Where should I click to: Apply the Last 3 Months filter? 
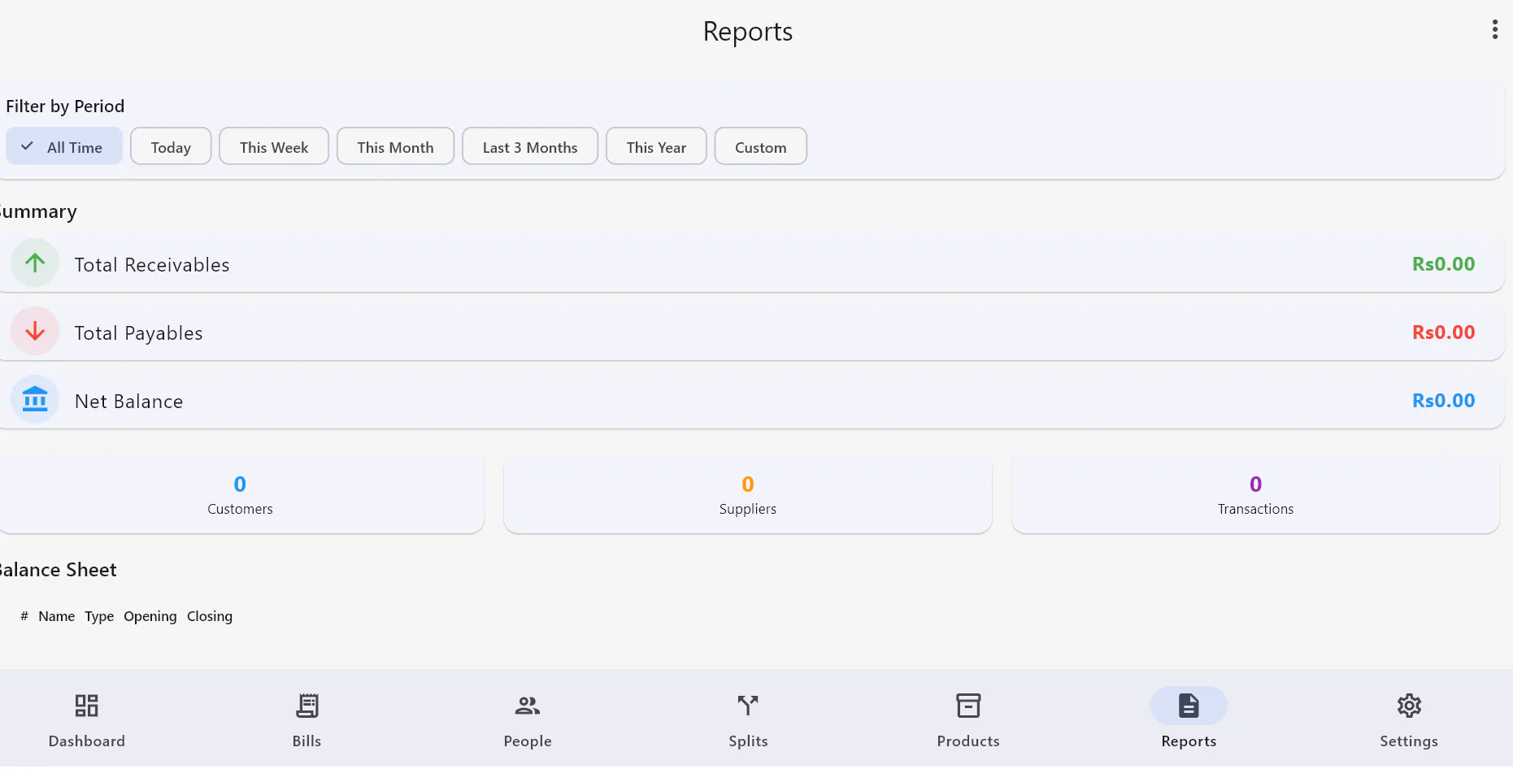click(x=530, y=146)
